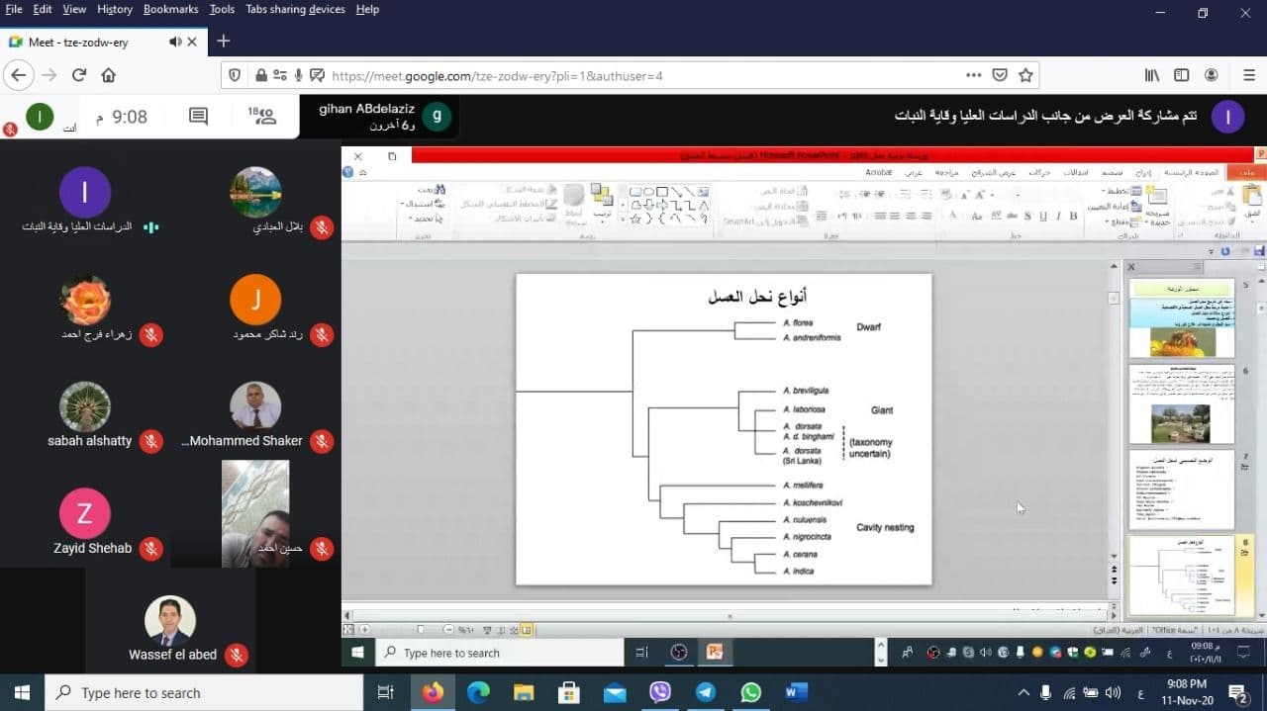This screenshot has width=1267, height=711.
Task: Expand hidden system tray icons
Action: (1023, 692)
